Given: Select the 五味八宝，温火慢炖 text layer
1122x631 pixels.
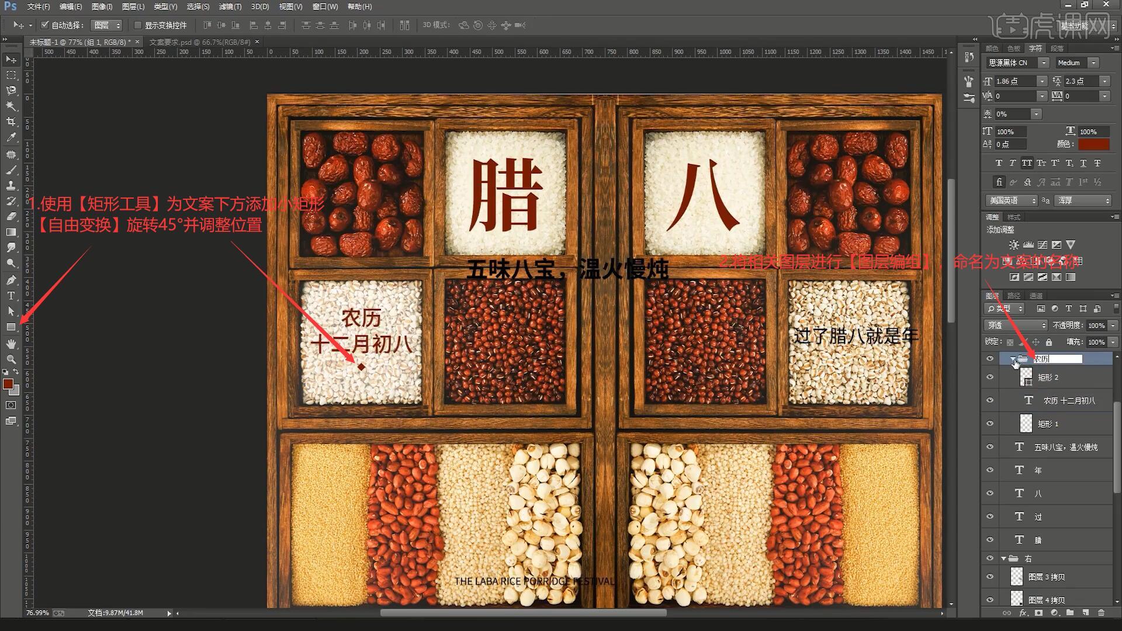Looking at the screenshot, I should point(1065,447).
